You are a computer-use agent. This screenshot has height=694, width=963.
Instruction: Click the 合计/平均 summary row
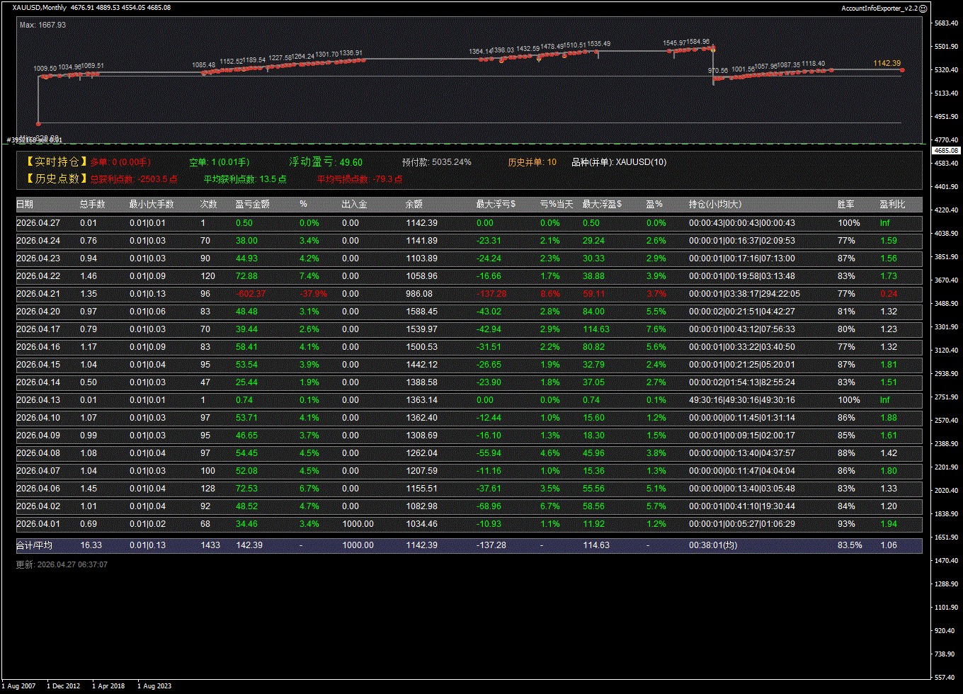click(469, 545)
